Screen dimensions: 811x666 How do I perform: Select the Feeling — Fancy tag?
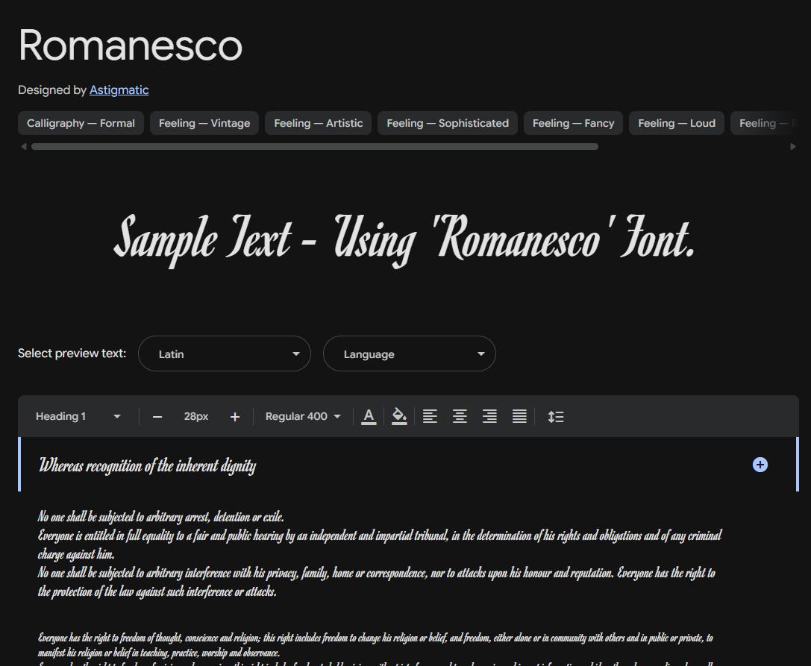[573, 123]
